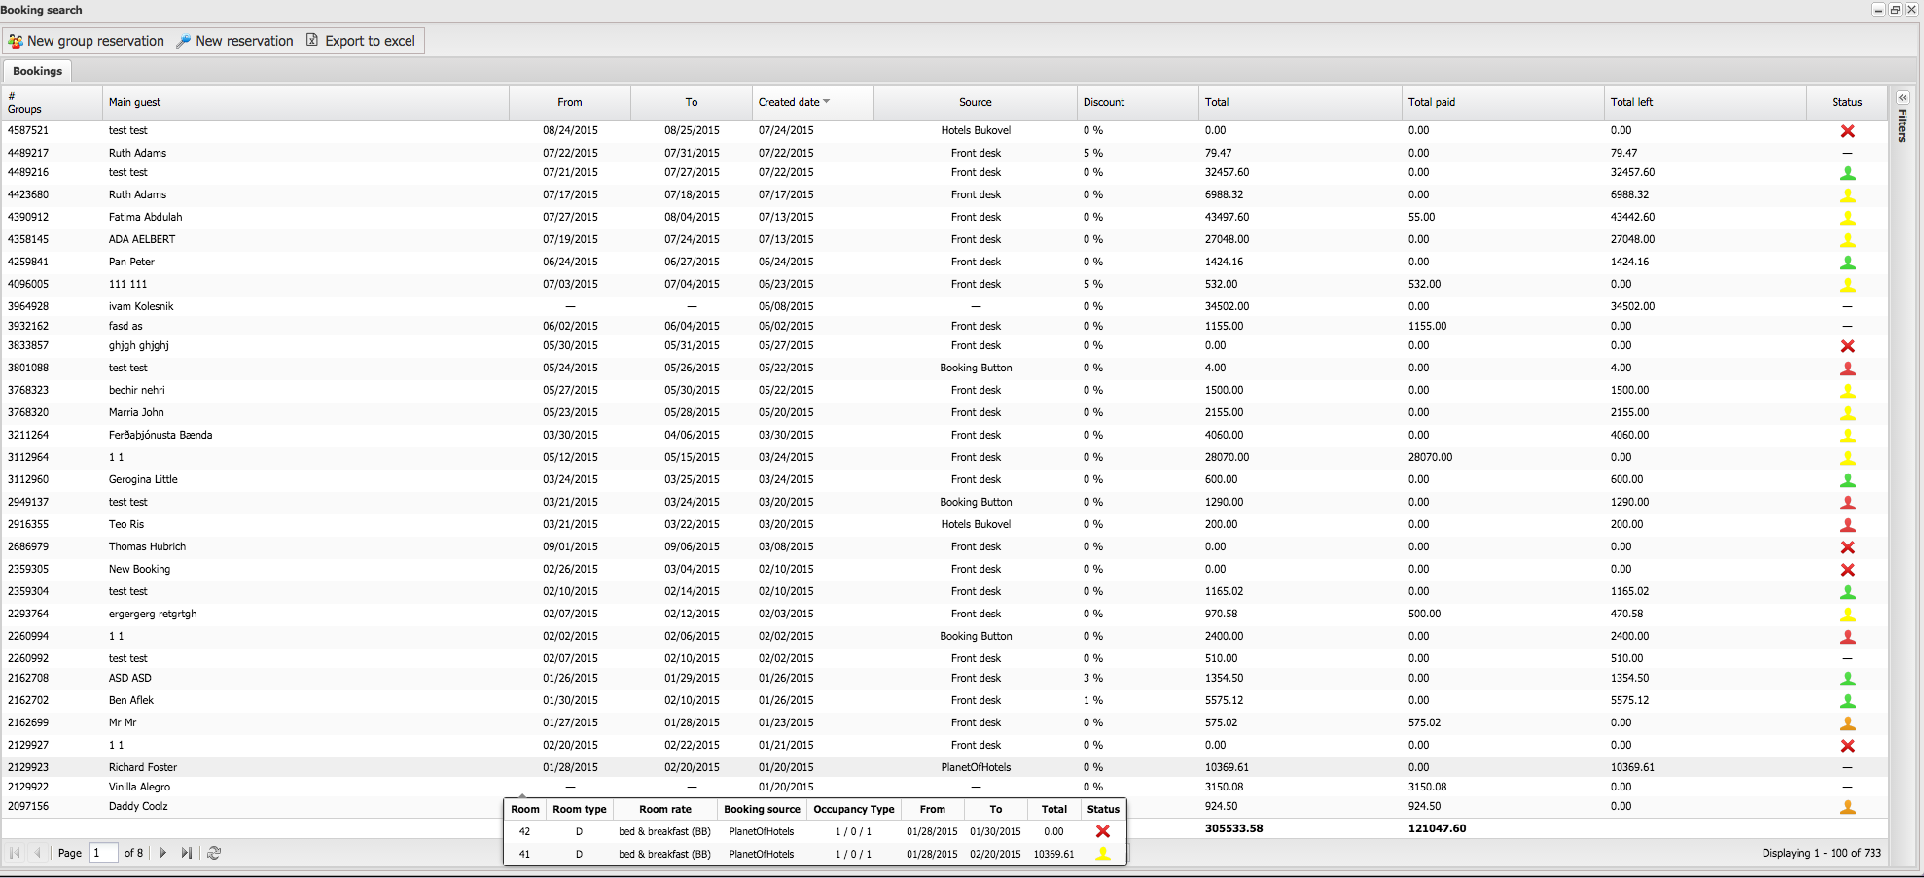Screen dimensions: 1924x878
Task: Select booking number 4489217
Action: coord(28,153)
